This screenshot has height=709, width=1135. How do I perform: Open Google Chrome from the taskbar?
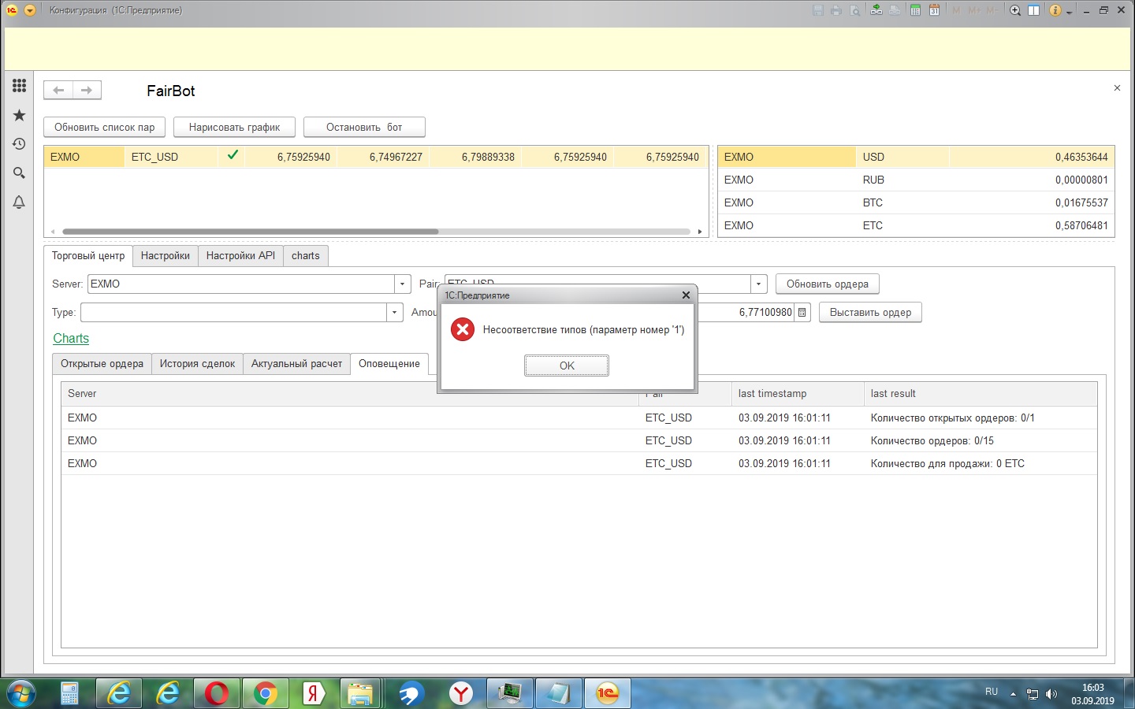265,693
